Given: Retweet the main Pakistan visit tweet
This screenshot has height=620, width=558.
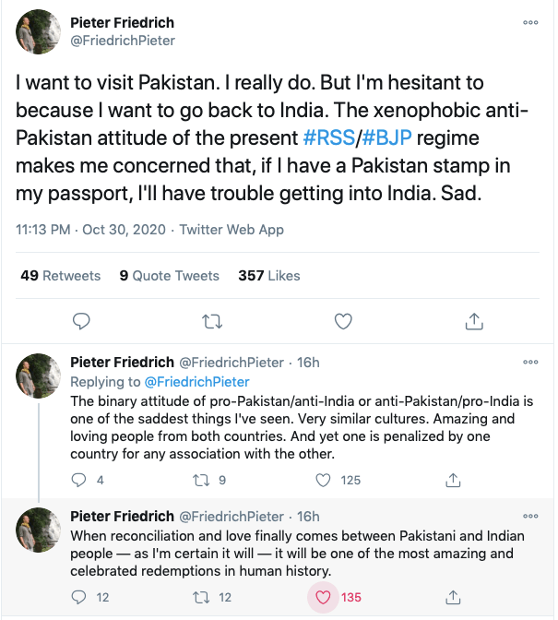Looking at the screenshot, I should (x=212, y=321).
